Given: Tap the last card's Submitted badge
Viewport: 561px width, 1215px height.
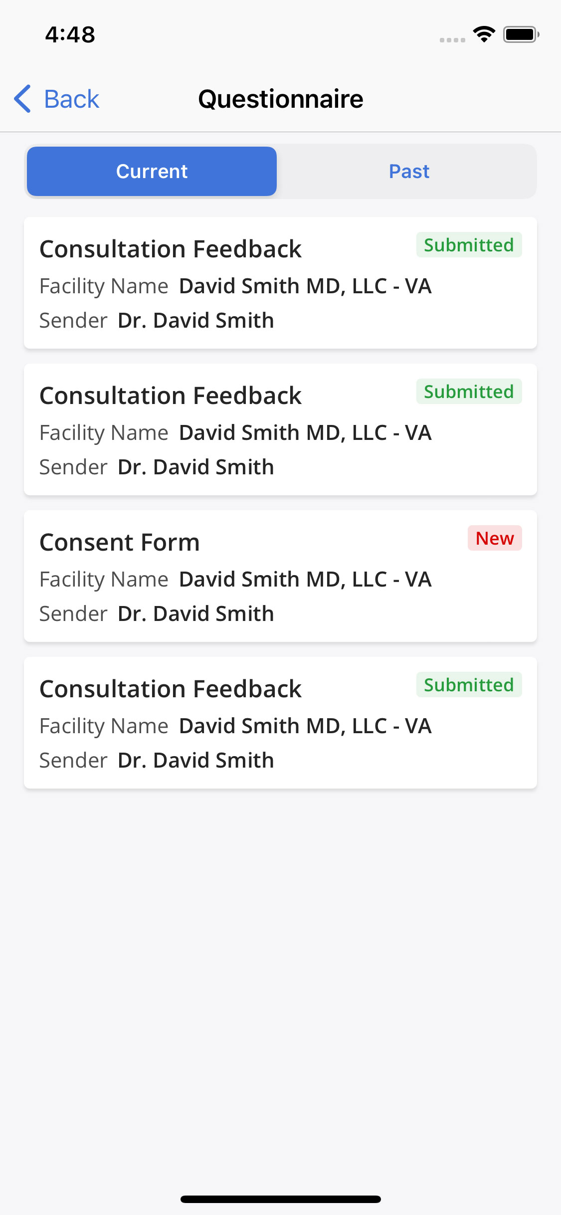Looking at the screenshot, I should click(x=469, y=685).
